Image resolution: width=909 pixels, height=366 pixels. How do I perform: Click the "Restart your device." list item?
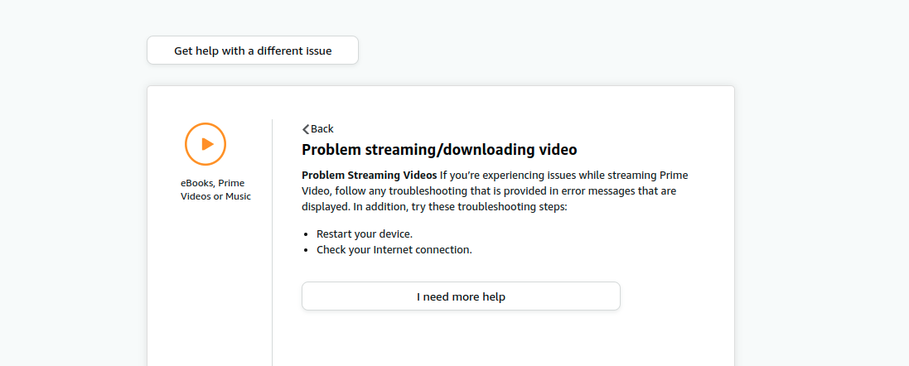point(365,234)
